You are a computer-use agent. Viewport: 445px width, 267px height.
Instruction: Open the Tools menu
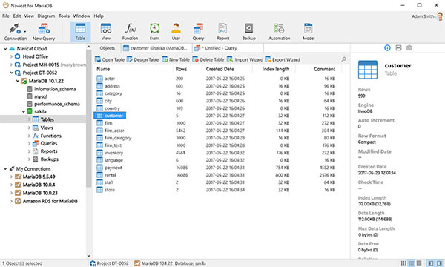(64, 16)
